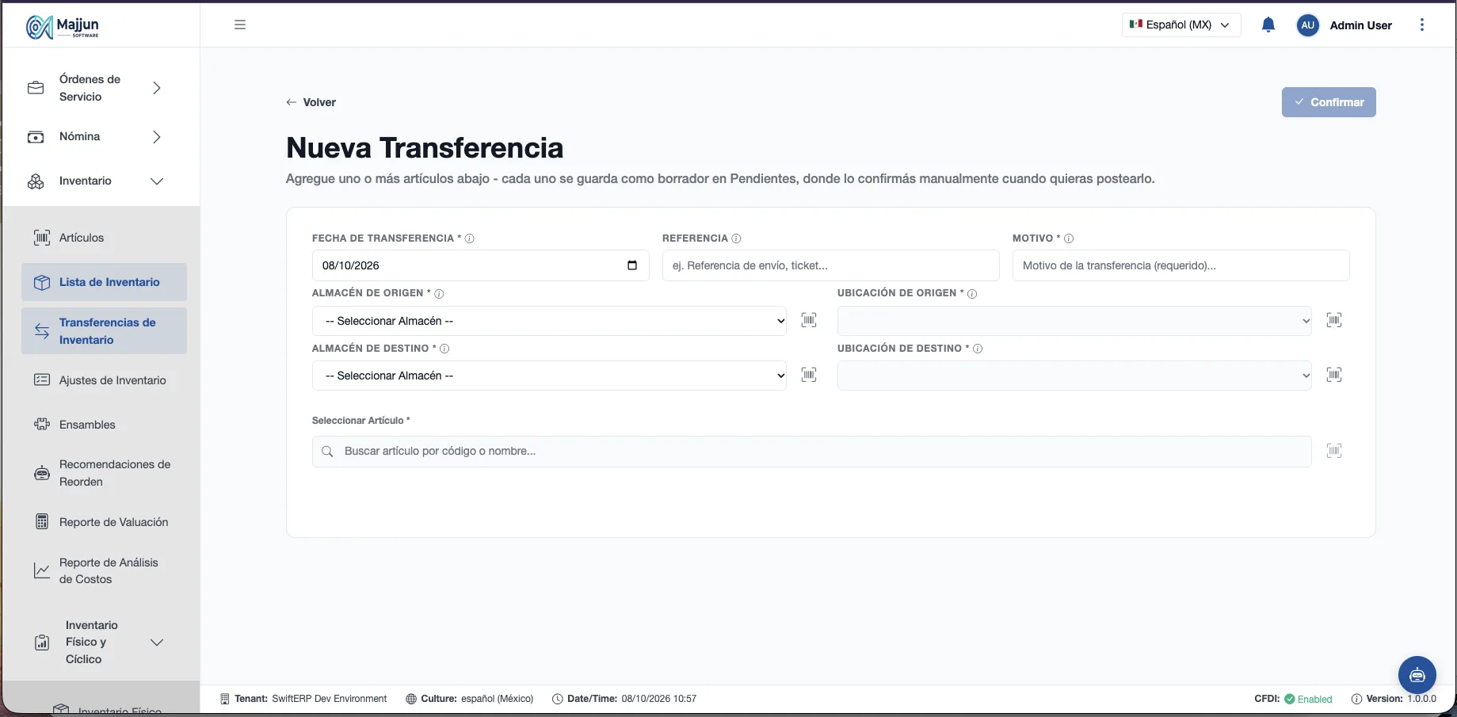Click the Motivo de la transferencia field
Screen dimensions: 1457x717
point(1180,265)
